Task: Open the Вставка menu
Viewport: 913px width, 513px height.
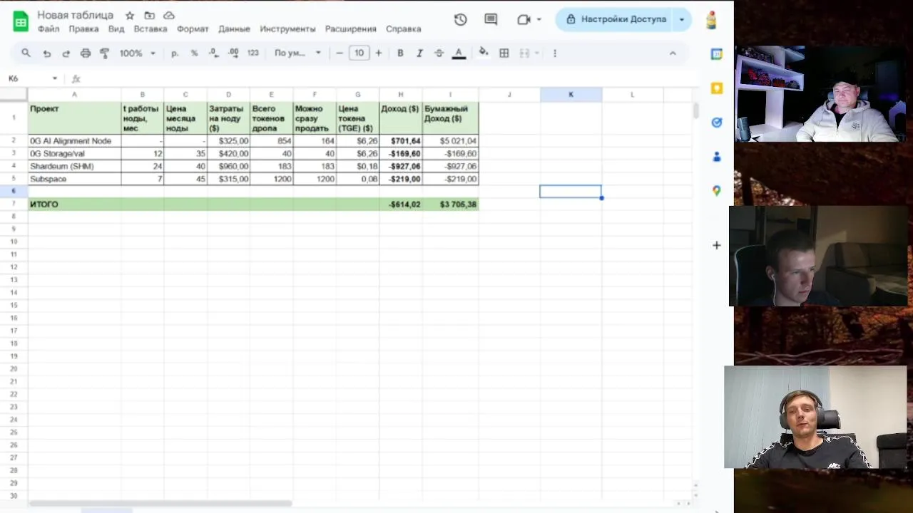Action: click(151, 29)
